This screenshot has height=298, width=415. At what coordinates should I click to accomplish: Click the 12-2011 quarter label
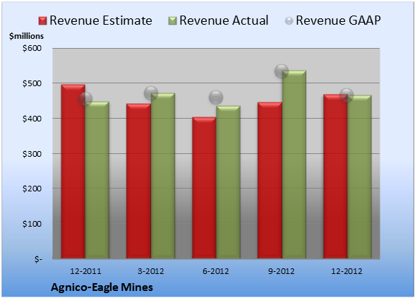[x=85, y=271]
